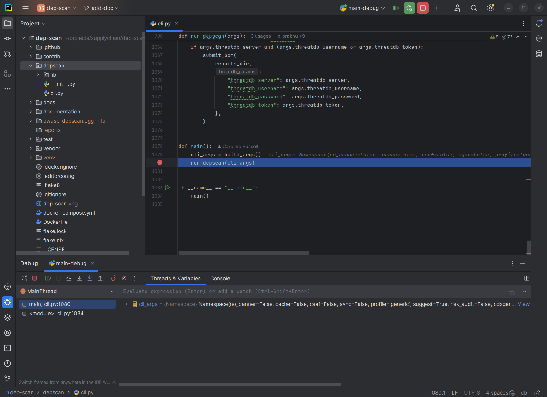
Task: Open Python Packages layers icon
Action: pyautogui.click(x=8, y=318)
